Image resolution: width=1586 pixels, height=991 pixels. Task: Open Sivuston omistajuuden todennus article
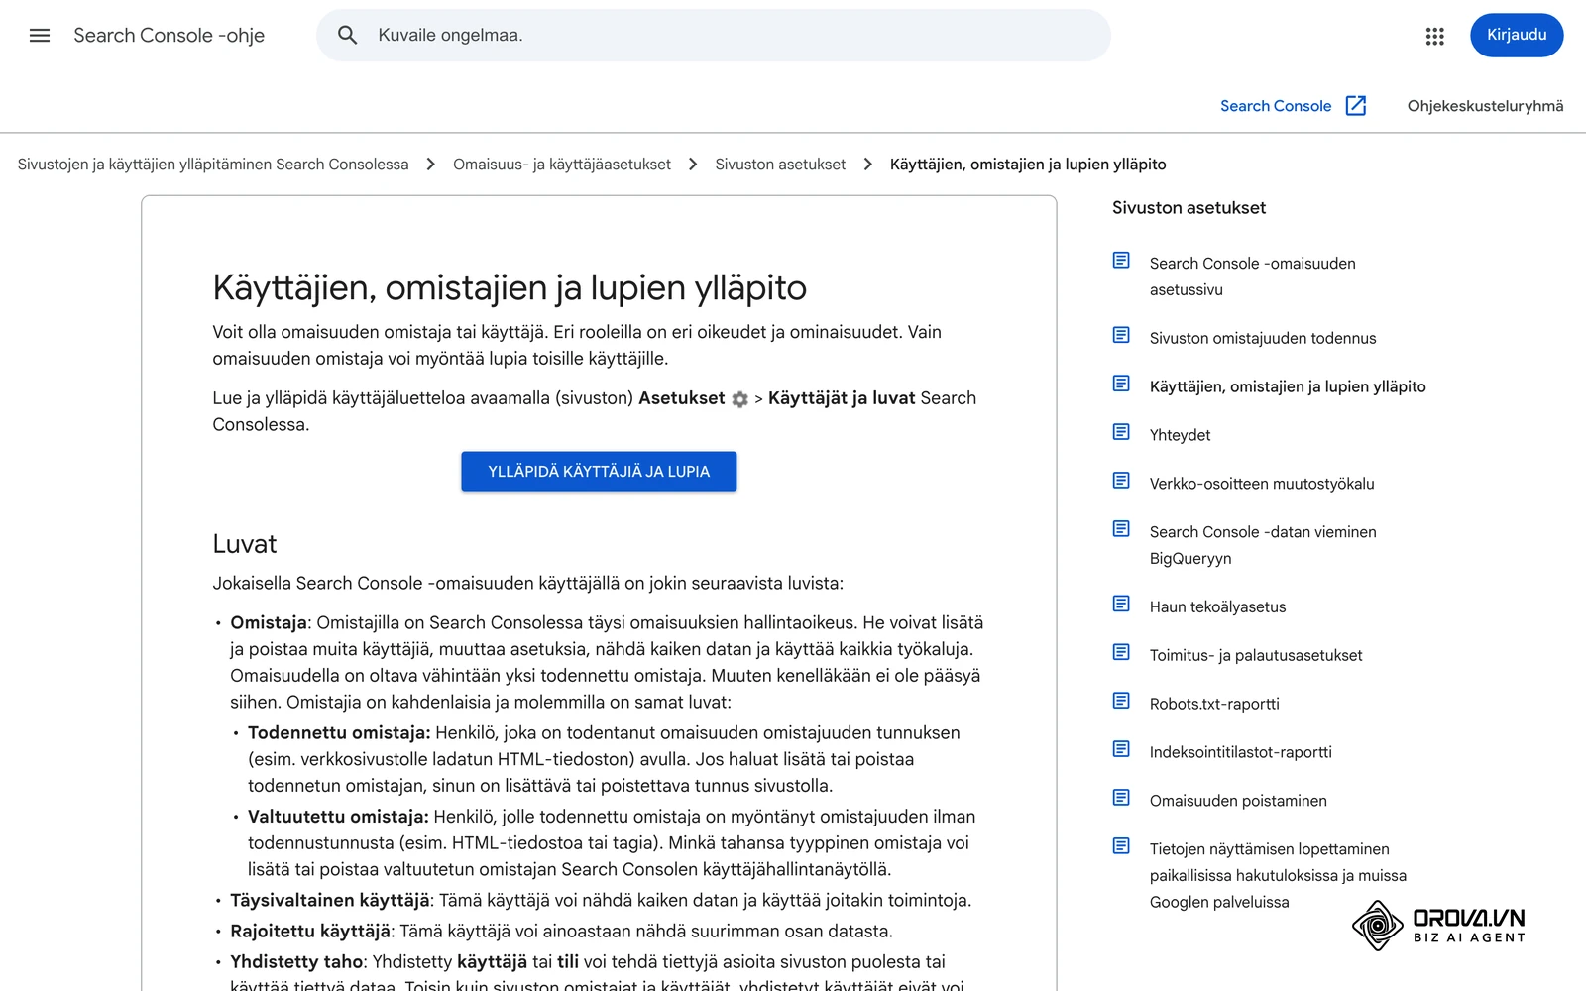1263,339
